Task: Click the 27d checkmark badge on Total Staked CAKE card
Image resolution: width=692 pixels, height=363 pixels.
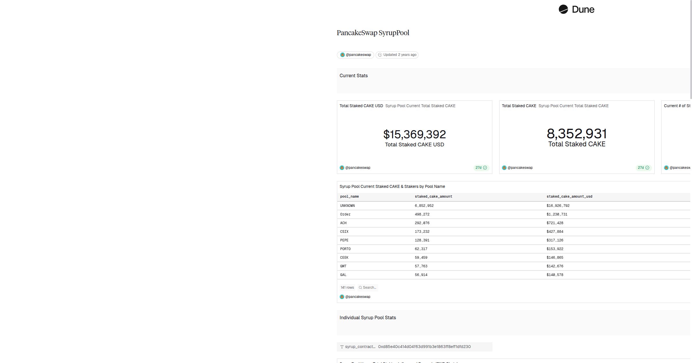Action: pos(643,168)
